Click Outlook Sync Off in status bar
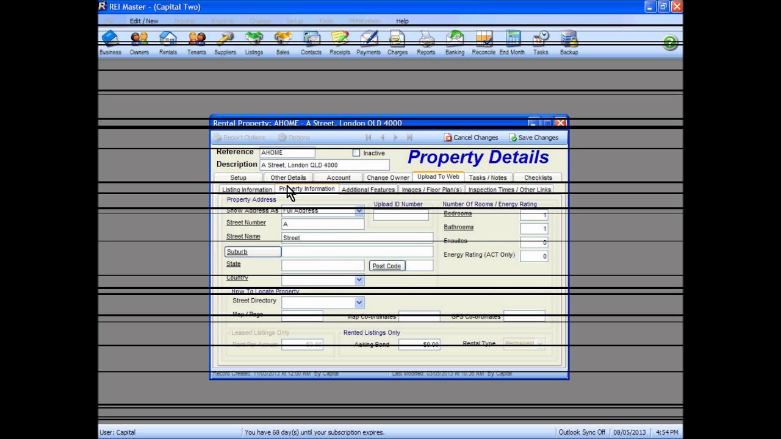This screenshot has height=439, width=781. (582, 432)
